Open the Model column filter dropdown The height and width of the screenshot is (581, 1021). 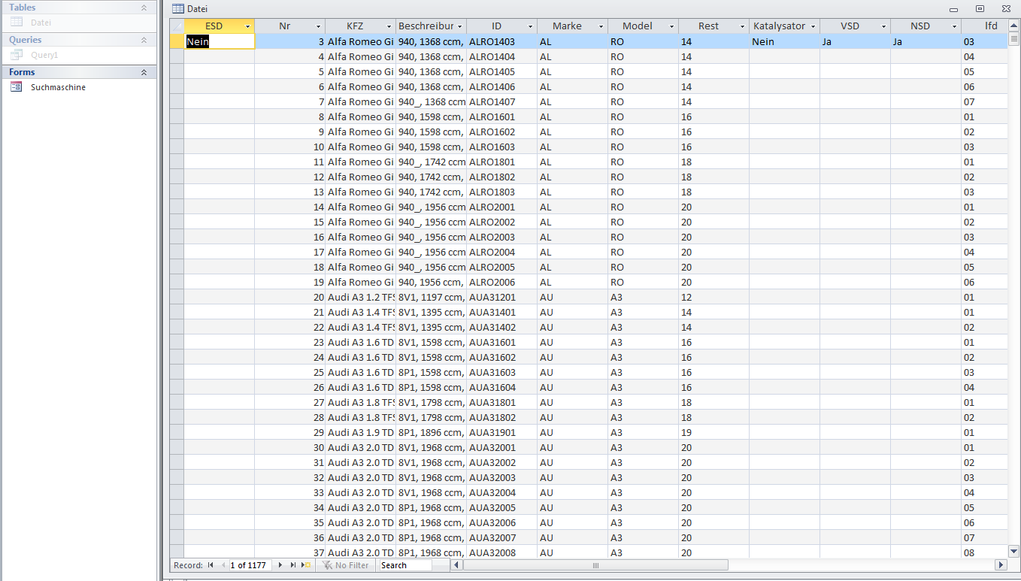(672, 26)
